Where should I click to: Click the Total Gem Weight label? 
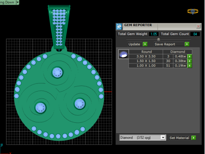[132, 34]
